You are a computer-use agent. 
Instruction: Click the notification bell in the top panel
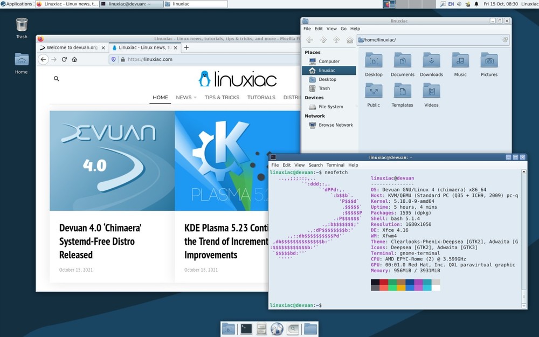[476, 4]
